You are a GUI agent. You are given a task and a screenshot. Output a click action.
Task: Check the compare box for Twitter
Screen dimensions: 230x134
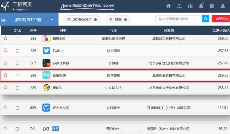point(18,51)
